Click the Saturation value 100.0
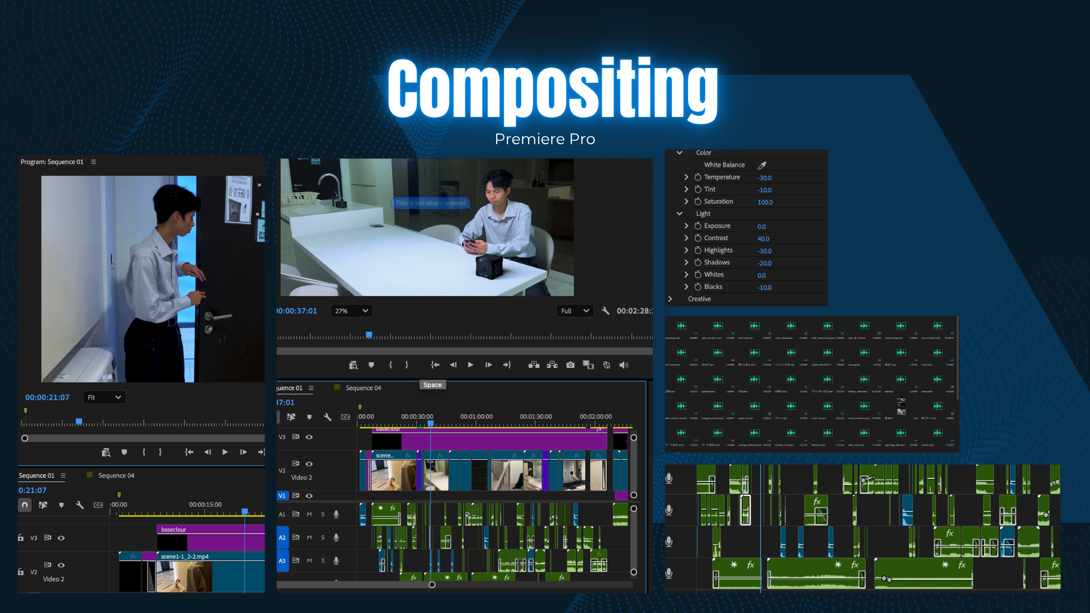The height and width of the screenshot is (613, 1090). click(x=765, y=202)
